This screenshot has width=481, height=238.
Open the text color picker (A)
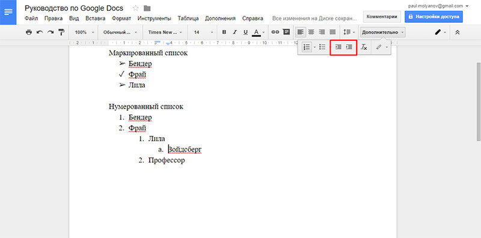click(257, 32)
